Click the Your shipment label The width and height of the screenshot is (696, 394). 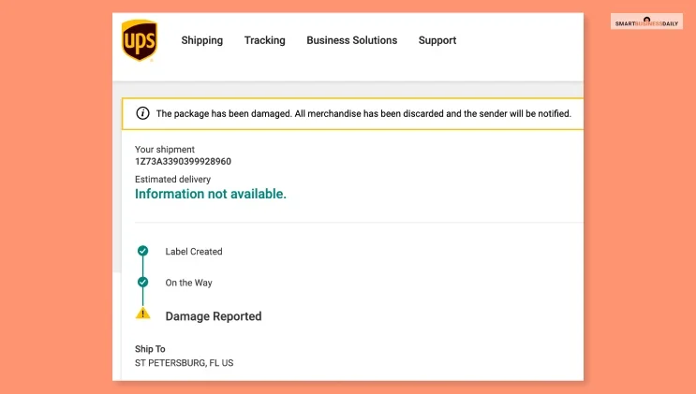tap(165, 150)
